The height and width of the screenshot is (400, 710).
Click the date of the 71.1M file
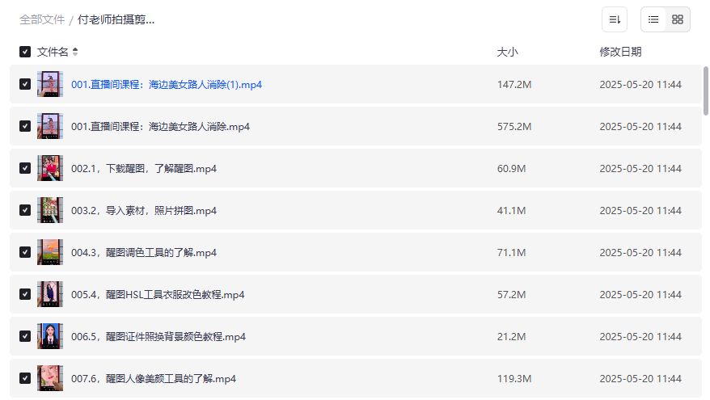pos(640,253)
